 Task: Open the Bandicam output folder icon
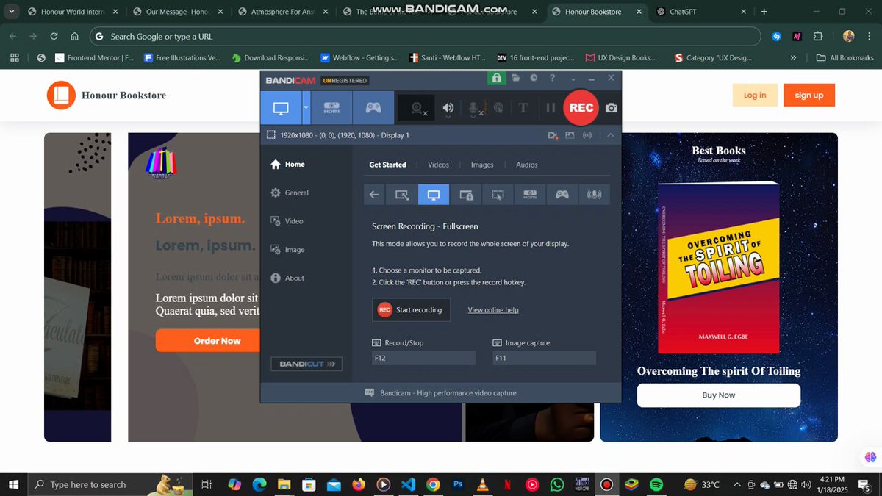(516, 78)
